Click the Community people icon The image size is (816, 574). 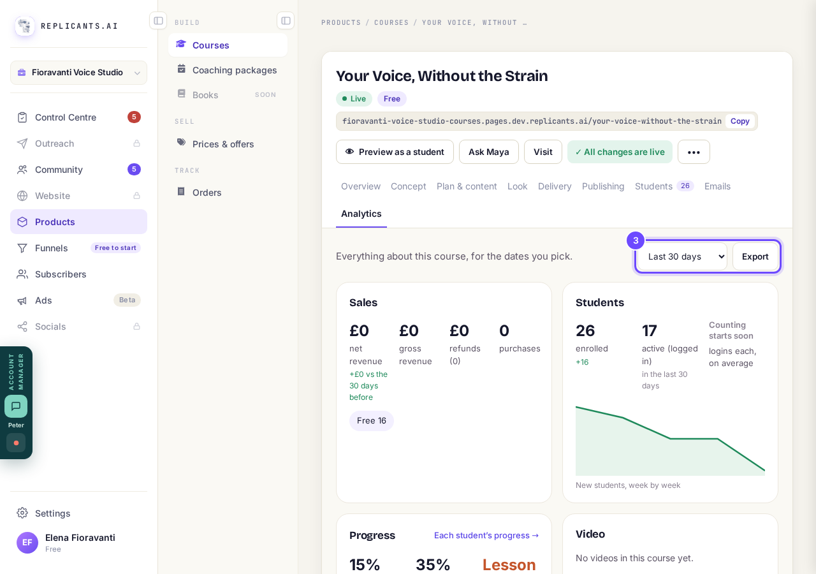point(22,170)
